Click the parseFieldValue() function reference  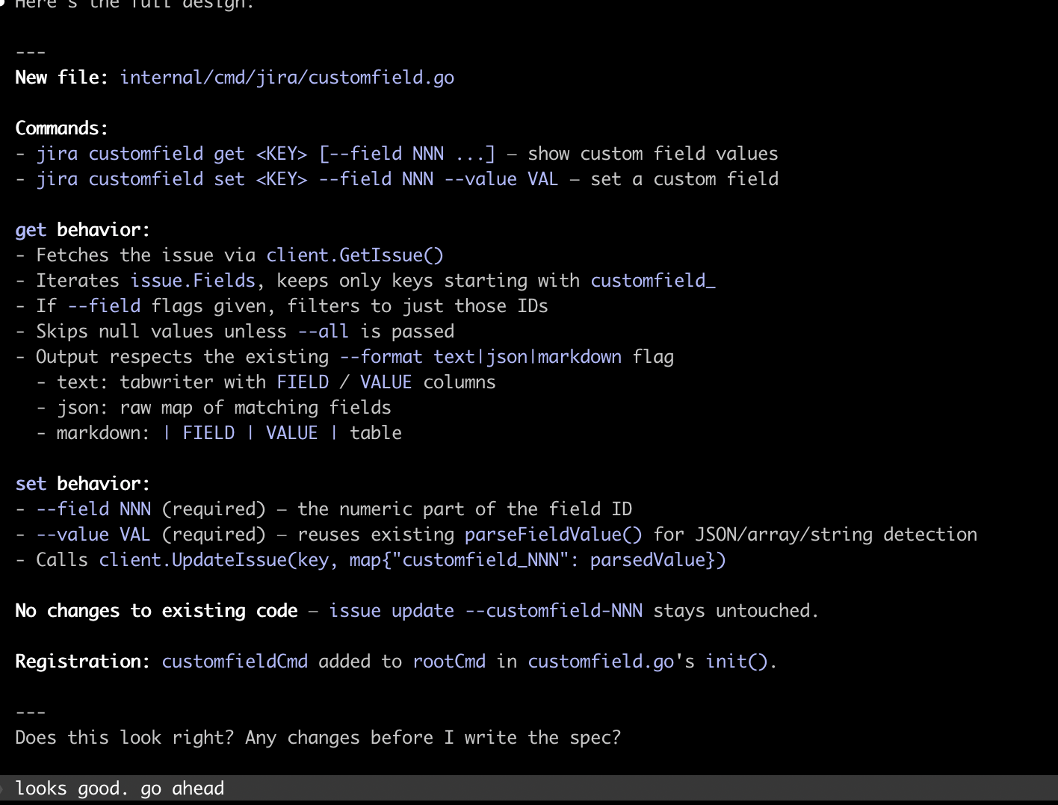tap(553, 535)
